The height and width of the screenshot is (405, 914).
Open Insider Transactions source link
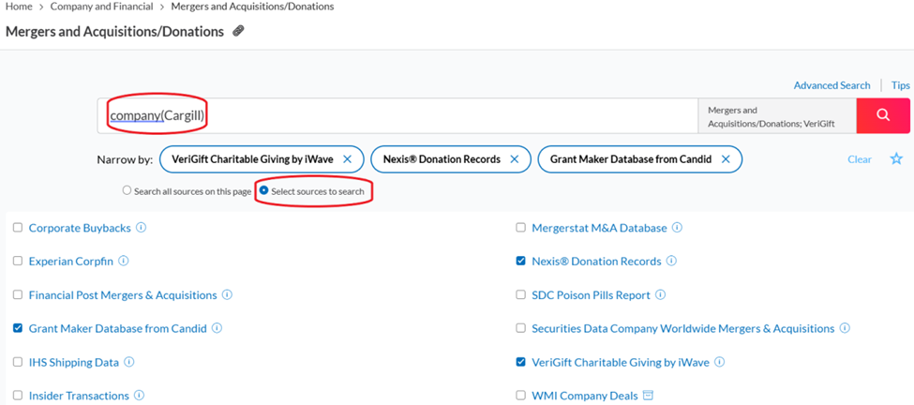(x=79, y=396)
